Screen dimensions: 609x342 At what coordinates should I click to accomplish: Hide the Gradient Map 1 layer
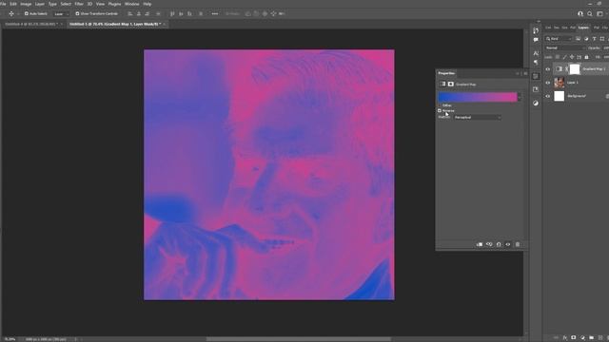[x=548, y=69]
